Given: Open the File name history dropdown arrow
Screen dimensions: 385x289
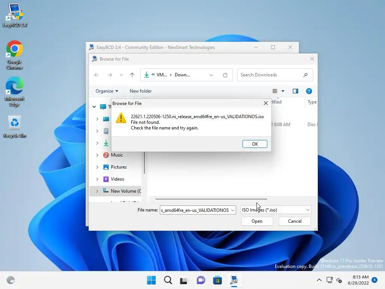Looking at the screenshot, I should pos(233,210).
